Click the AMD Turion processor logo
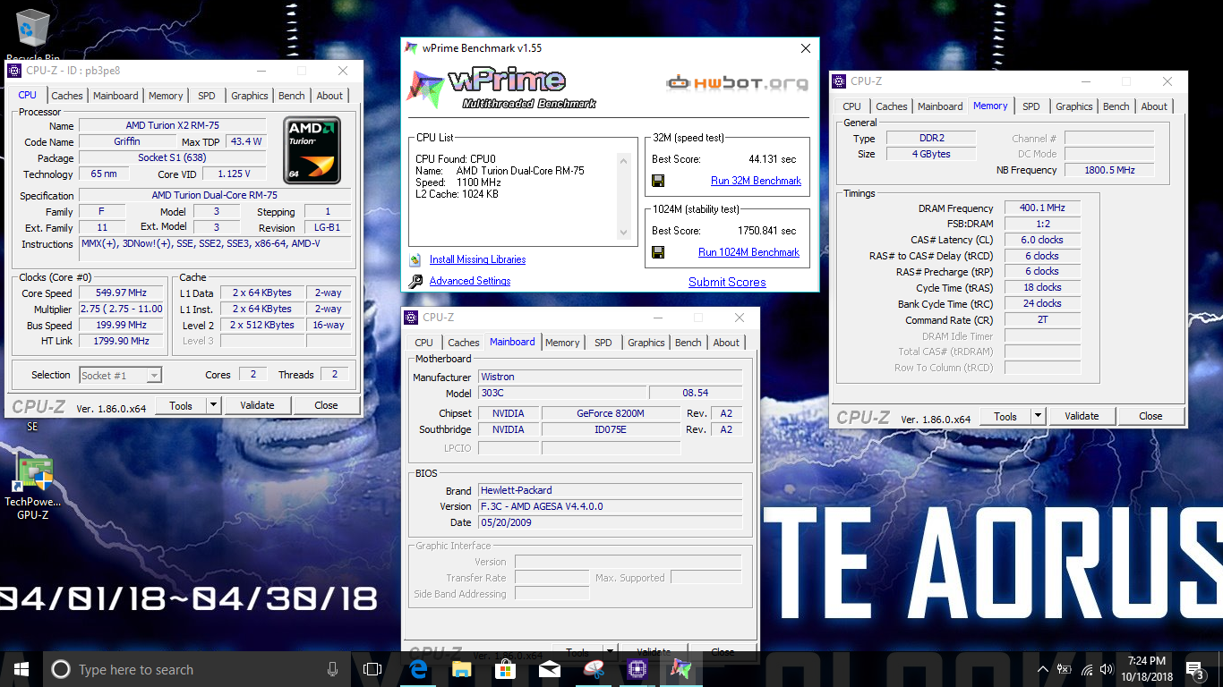Viewport: 1223px width, 687px height. pos(312,150)
